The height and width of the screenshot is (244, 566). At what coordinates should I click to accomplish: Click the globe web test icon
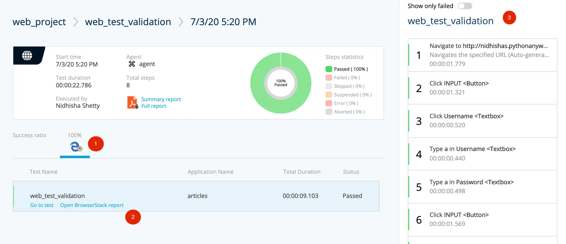point(27,55)
